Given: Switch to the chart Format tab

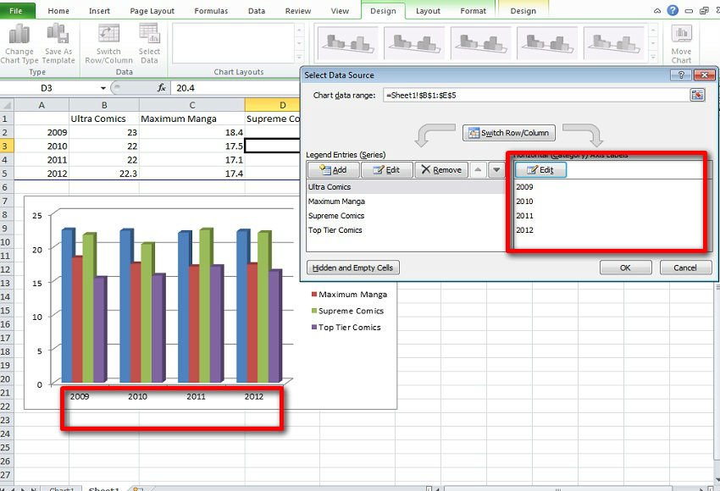Looking at the screenshot, I should (473, 11).
